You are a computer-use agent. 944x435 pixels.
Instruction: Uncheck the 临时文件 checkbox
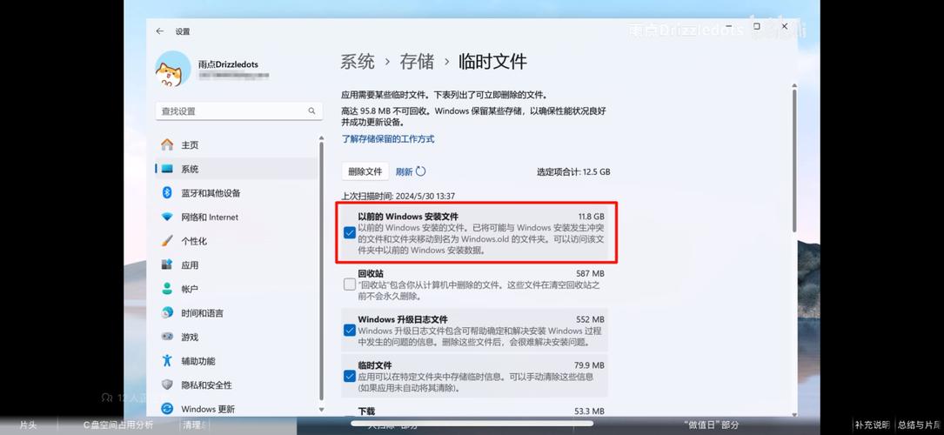pos(349,377)
